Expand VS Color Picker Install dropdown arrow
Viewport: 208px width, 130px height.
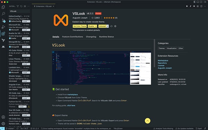click(29, 55)
